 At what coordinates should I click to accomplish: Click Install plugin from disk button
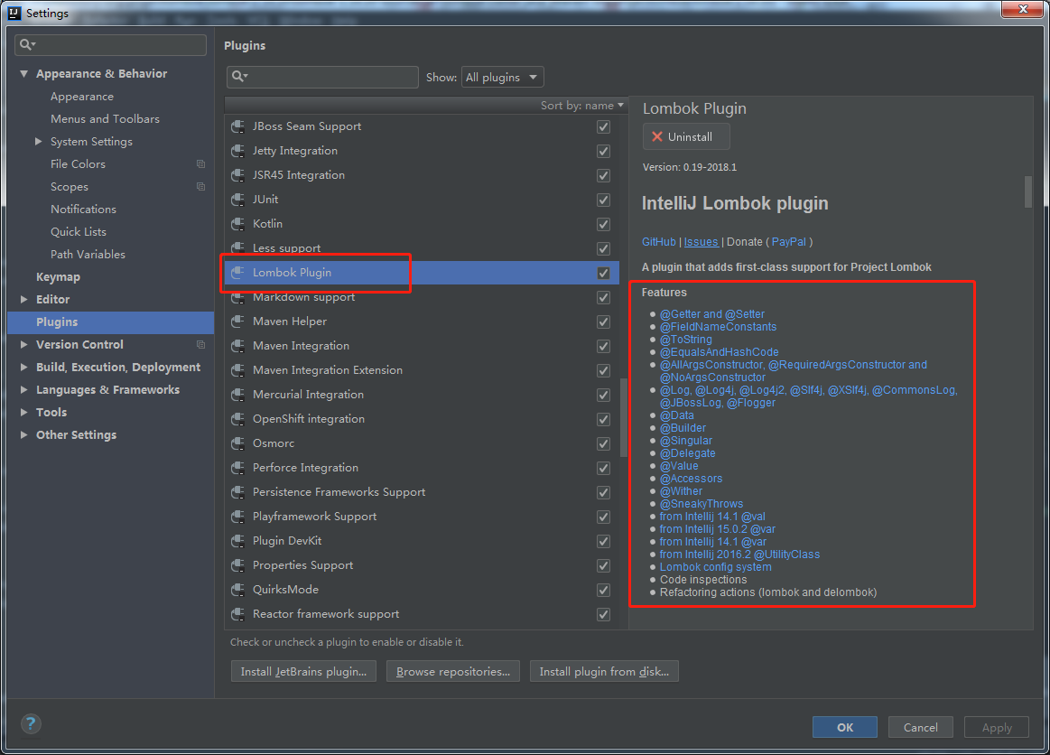point(604,671)
